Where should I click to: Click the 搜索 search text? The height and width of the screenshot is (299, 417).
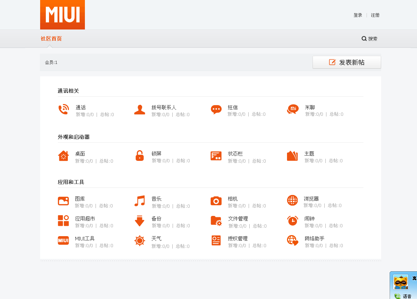coord(373,39)
